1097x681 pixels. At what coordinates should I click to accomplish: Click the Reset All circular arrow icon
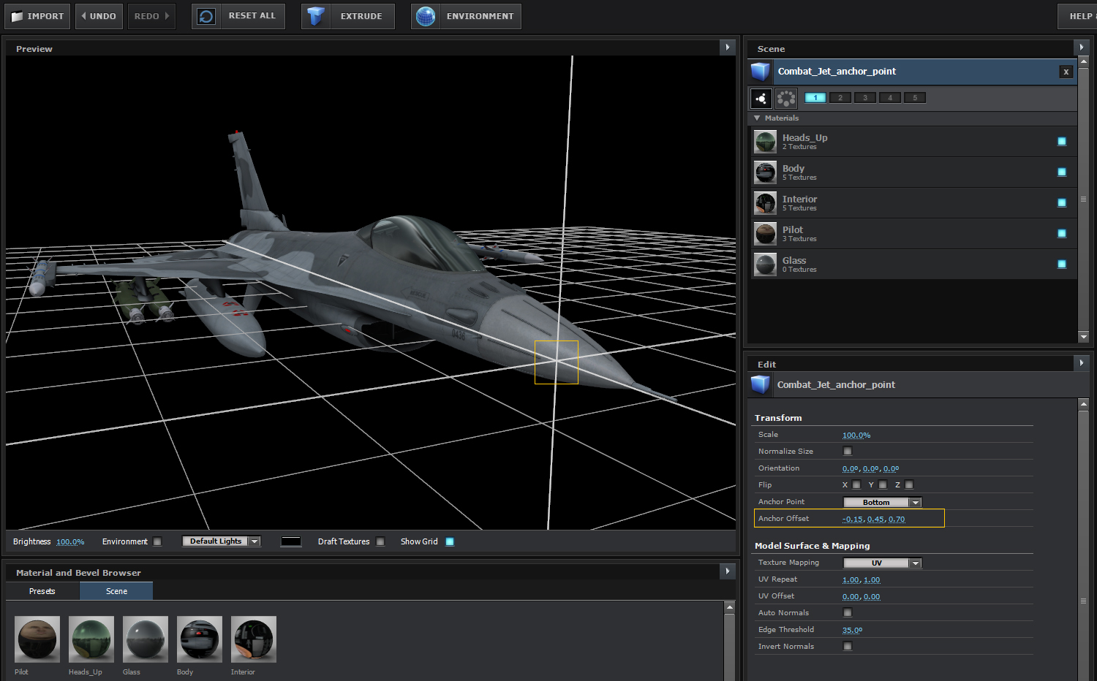tap(206, 16)
